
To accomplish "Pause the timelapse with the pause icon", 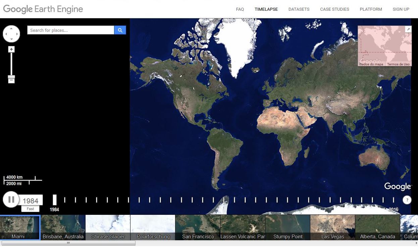I will 11,199.
